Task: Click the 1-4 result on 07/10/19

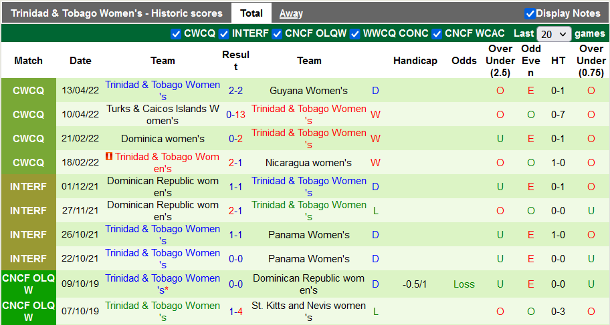Action: (235, 311)
